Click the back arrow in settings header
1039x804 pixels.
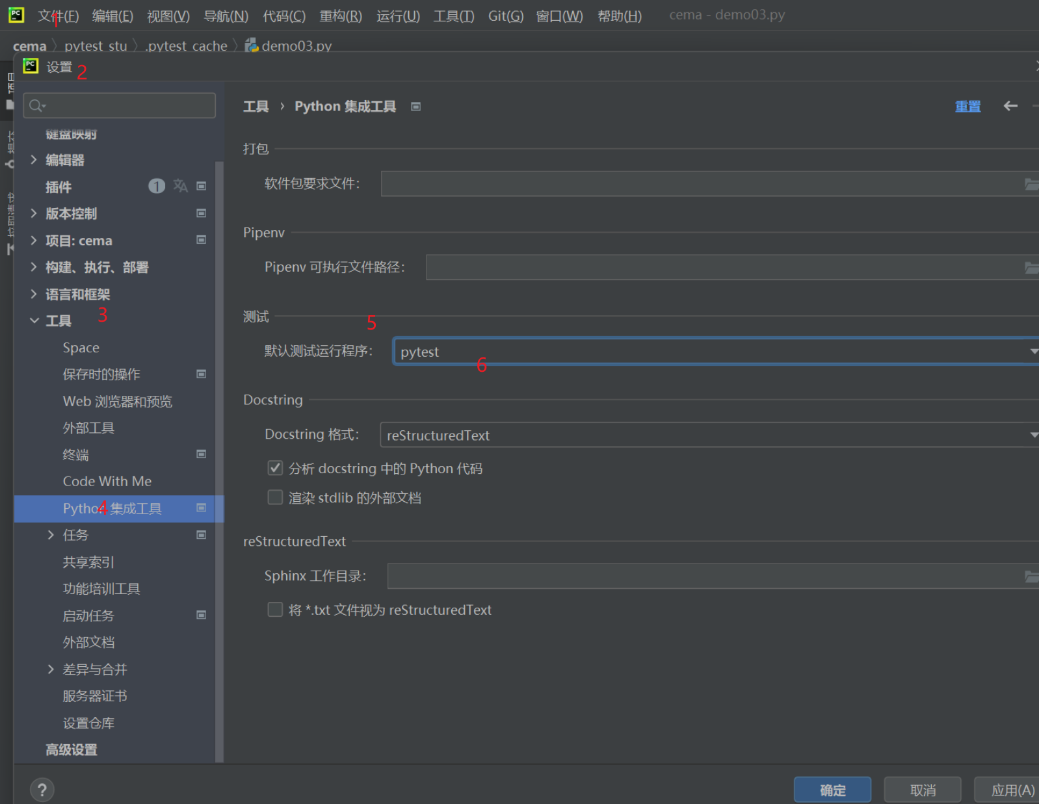coord(1010,106)
